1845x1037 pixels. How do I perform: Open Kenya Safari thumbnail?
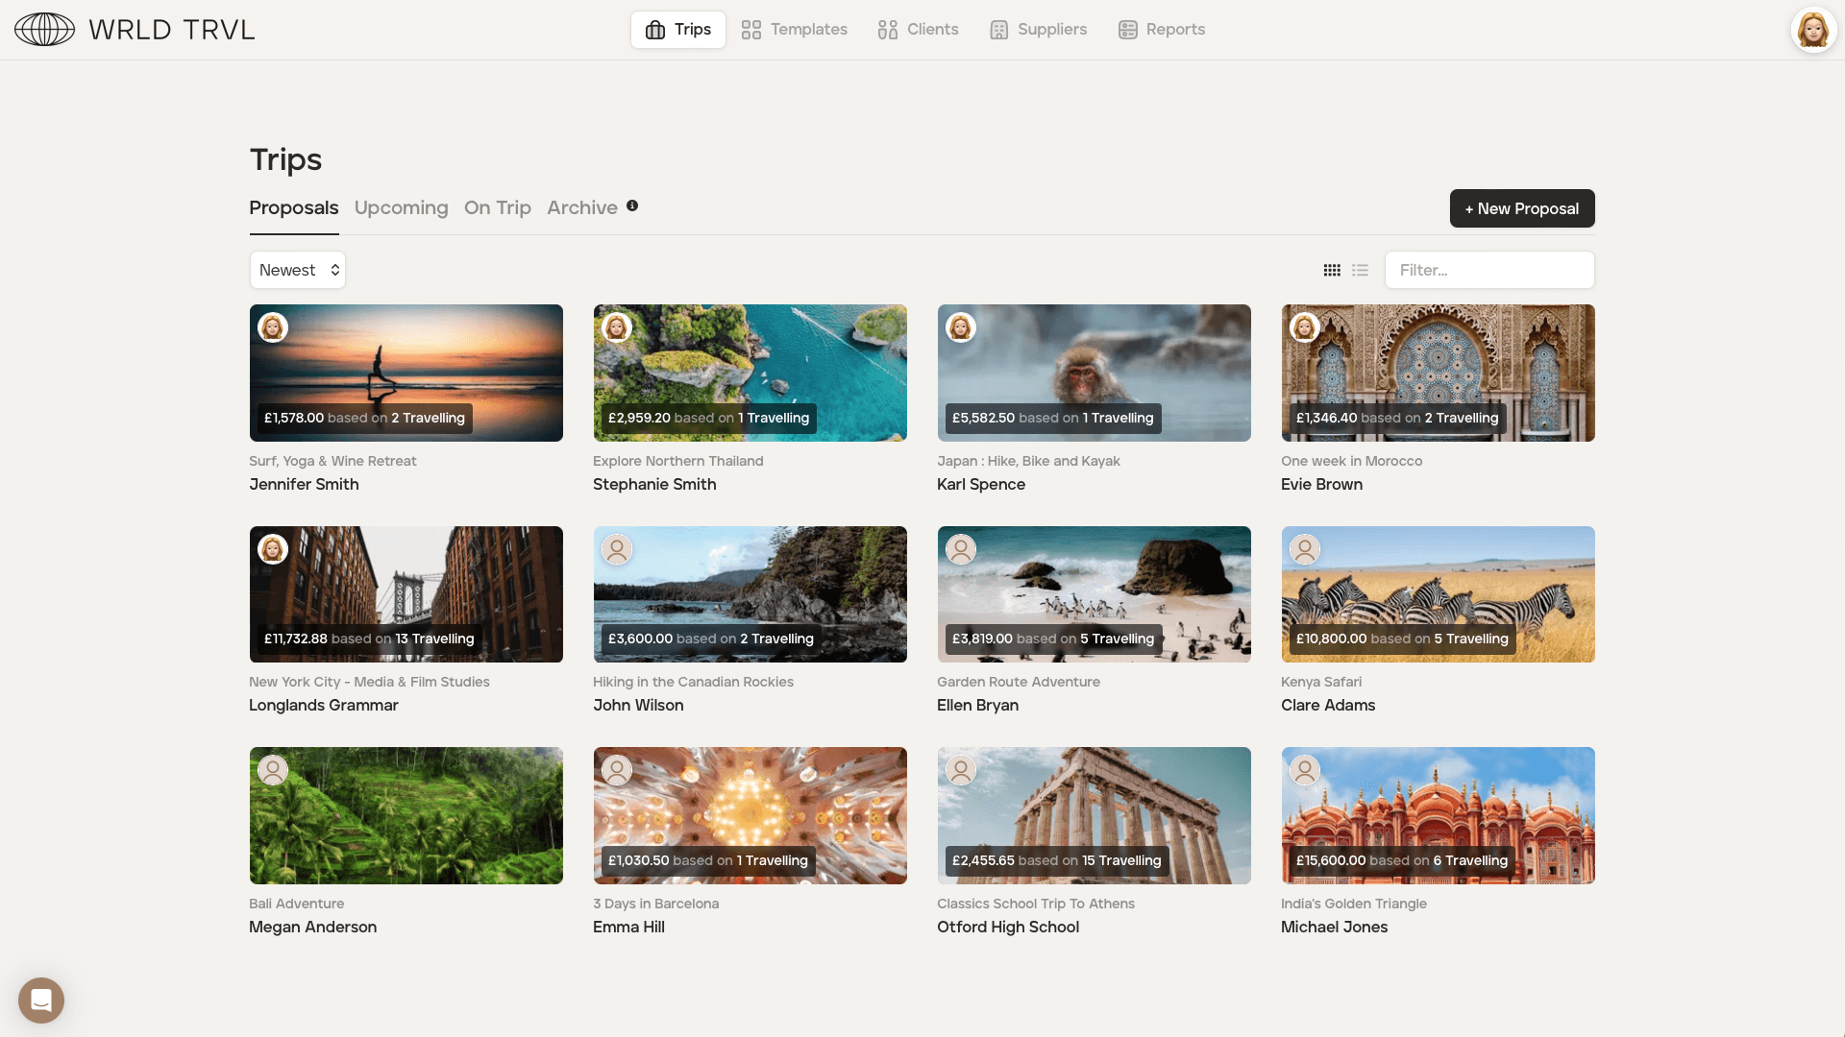[1439, 594]
